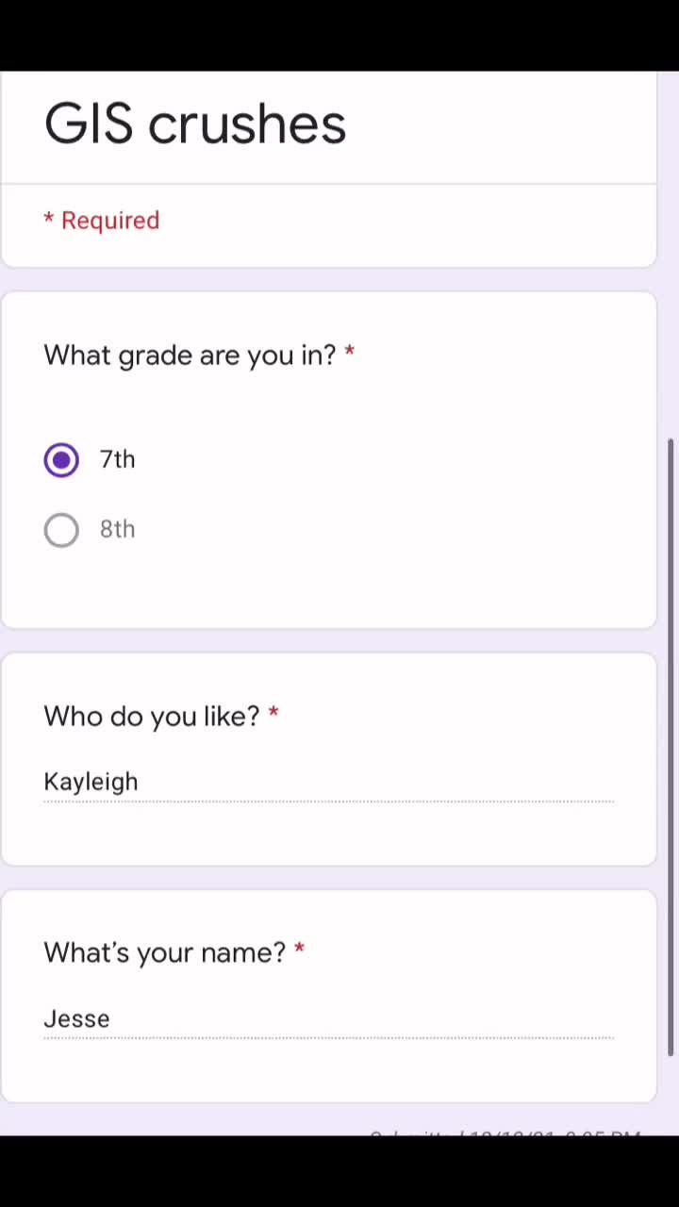679x1207 pixels.
Task: Click the 8th option label text
Action: [118, 529]
